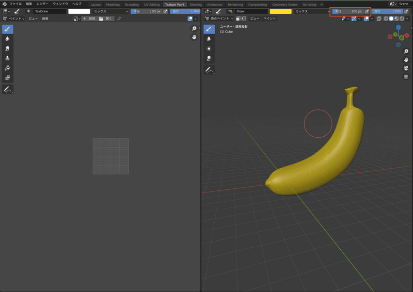Click the Blender logo menu icon

pos(4,4)
